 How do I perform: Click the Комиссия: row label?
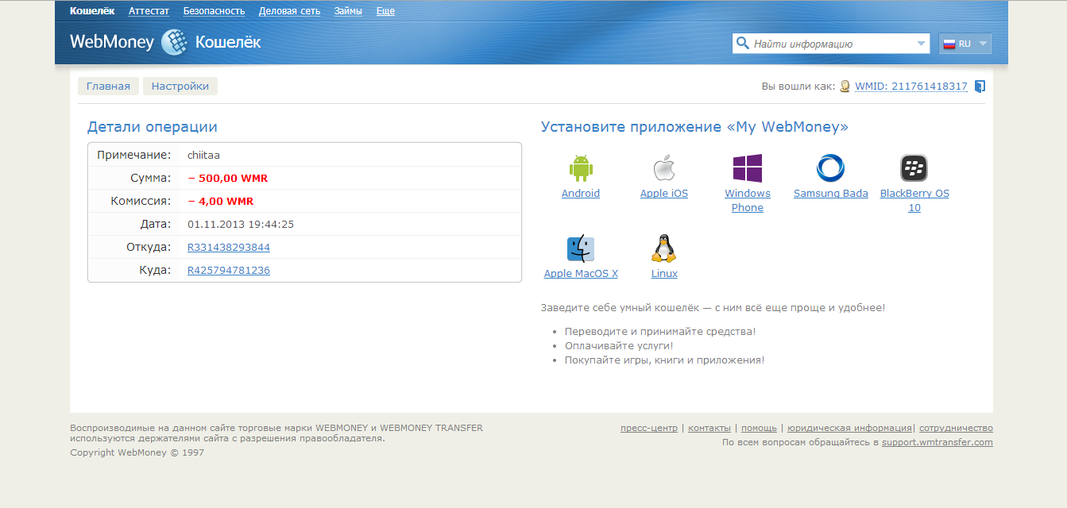tap(141, 201)
